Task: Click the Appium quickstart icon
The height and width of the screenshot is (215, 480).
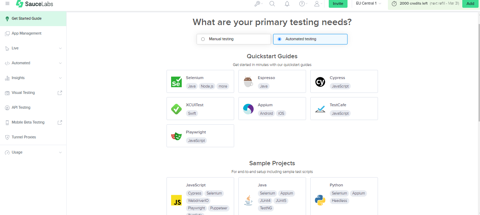Action: click(x=248, y=109)
